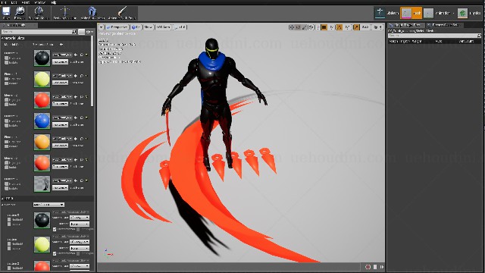Switch to the Morph Target Previewer tab
Screen dimensions: 485x273
(x=405, y=25)
